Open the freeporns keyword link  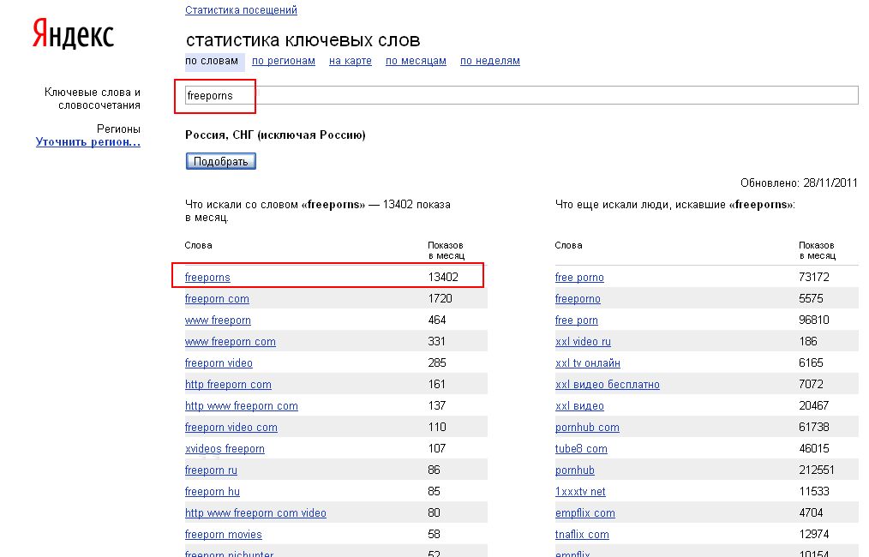coord(207,277)
